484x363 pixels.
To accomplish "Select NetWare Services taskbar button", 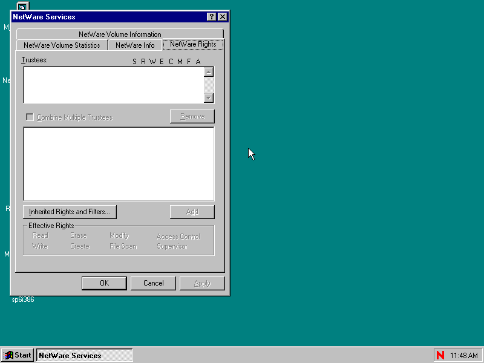I will pos(85,355).
